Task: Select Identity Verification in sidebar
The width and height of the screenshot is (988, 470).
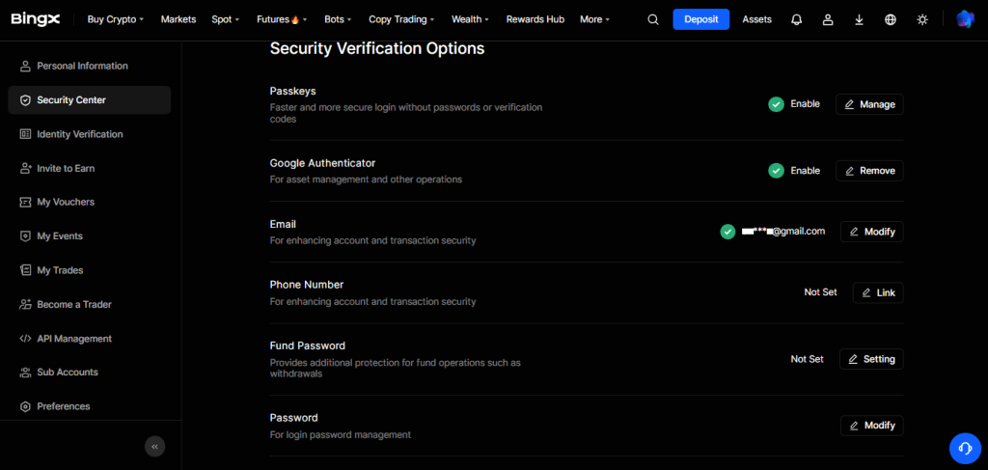Action: [x=90, y=134]
